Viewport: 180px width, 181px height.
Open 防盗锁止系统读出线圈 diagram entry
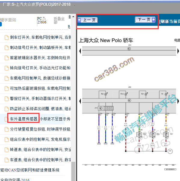coord(40,109)
